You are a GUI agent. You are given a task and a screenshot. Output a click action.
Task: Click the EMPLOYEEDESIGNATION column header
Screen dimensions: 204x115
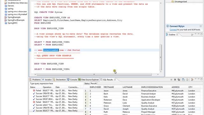[x=152, y=87]
